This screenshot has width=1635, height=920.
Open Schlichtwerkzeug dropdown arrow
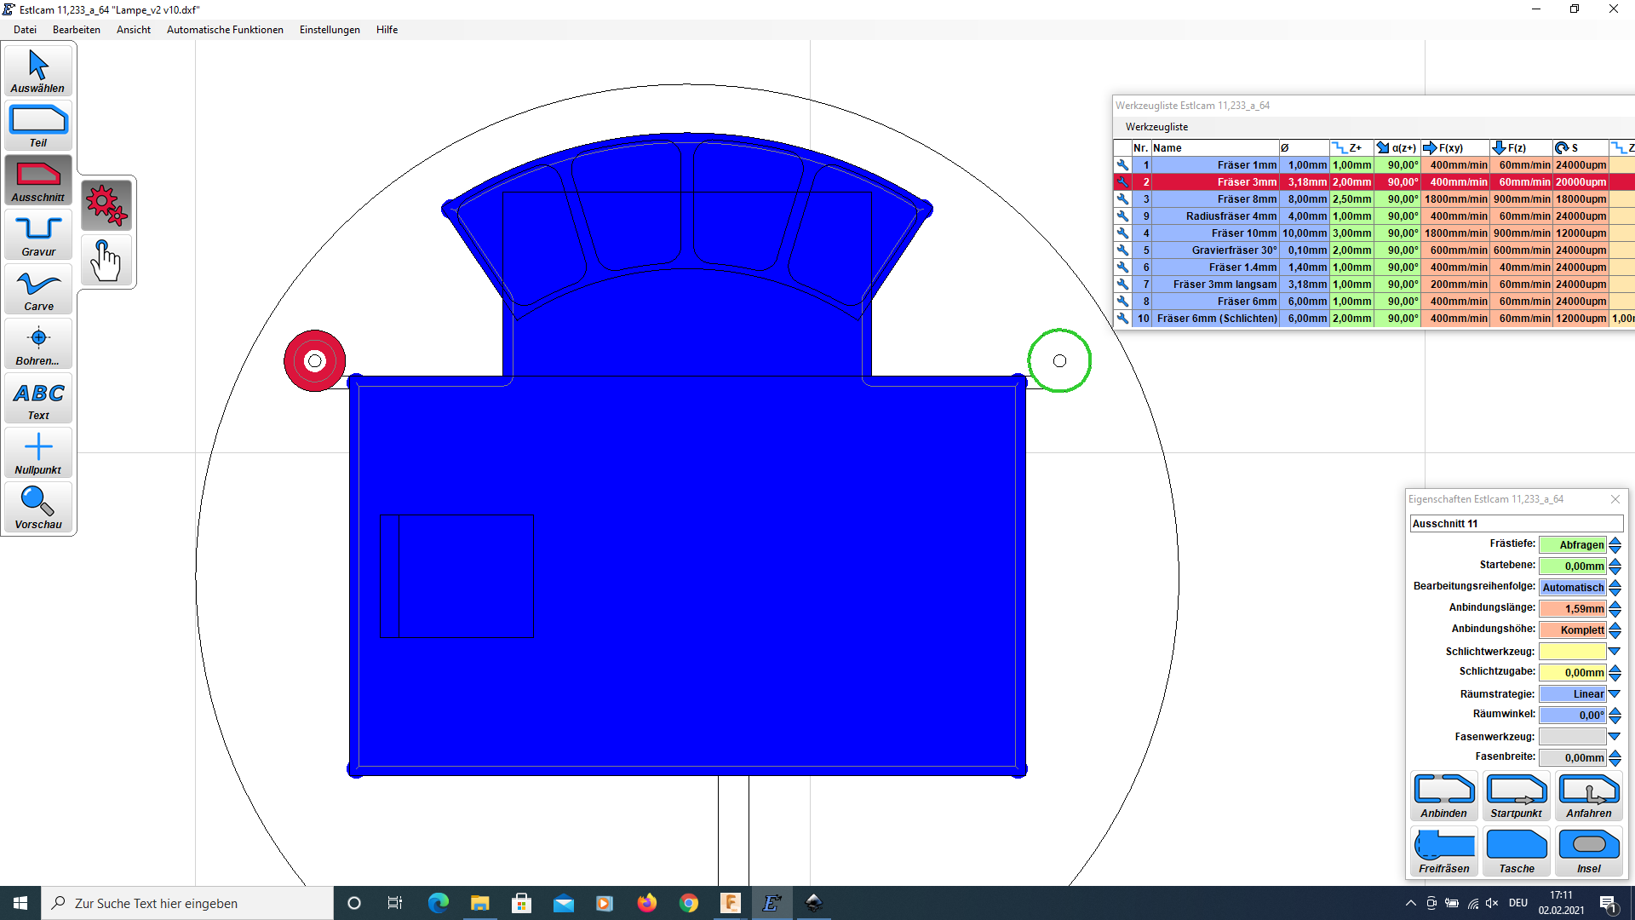[x=1615, y=652]
